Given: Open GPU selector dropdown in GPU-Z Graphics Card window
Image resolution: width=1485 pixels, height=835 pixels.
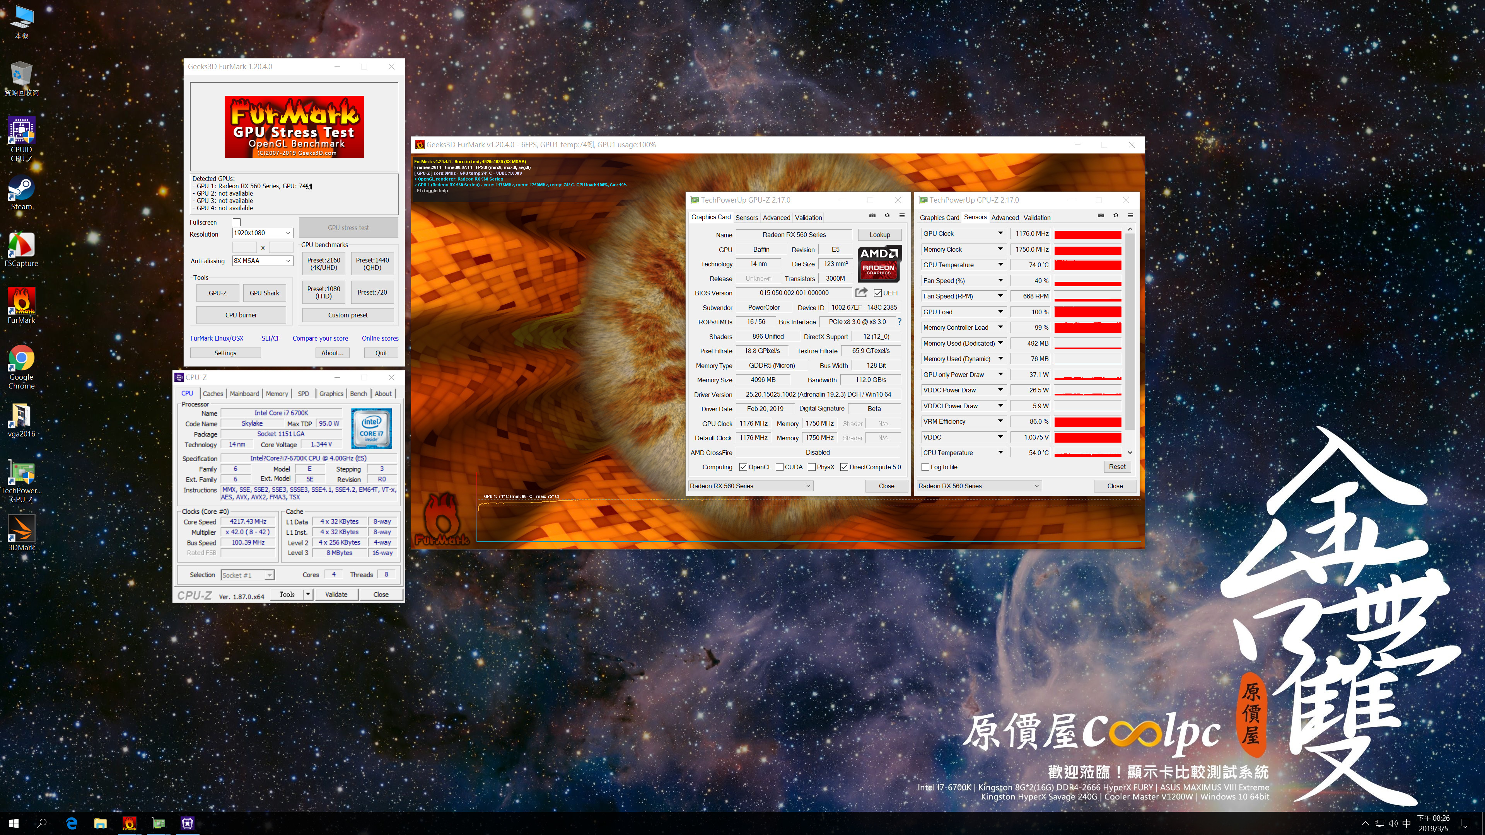Looking at the screenshot, I should coord(751,486).
